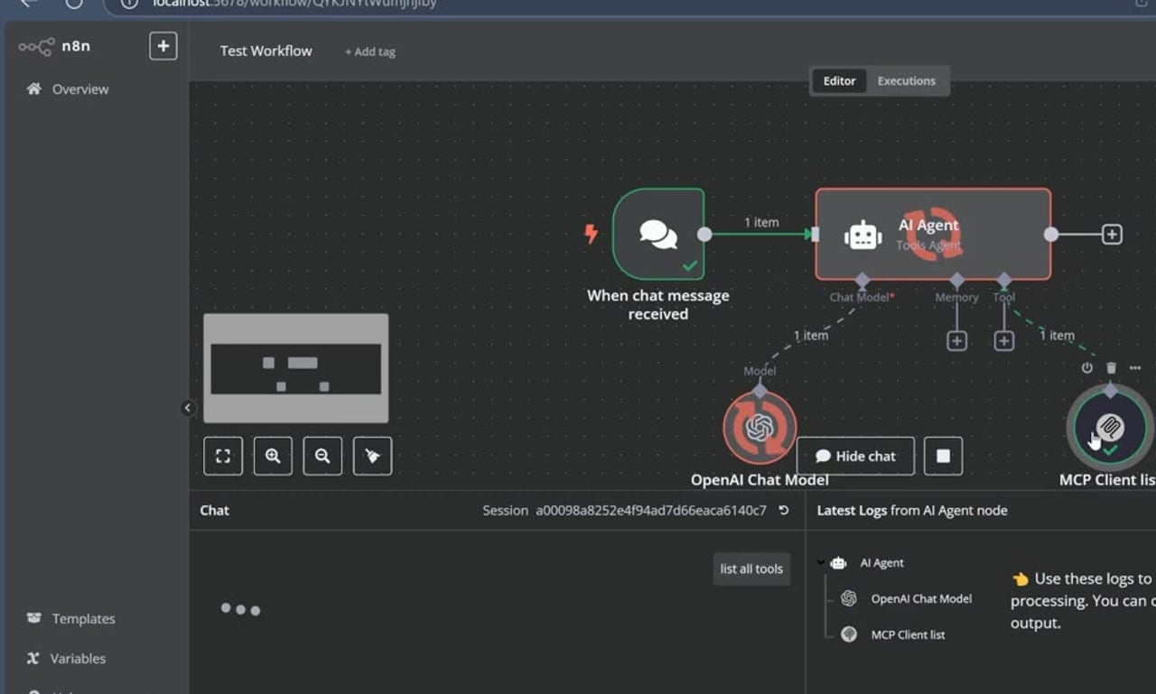
Task: Zoom out on the canvas
Action: (x=322, y=456)
